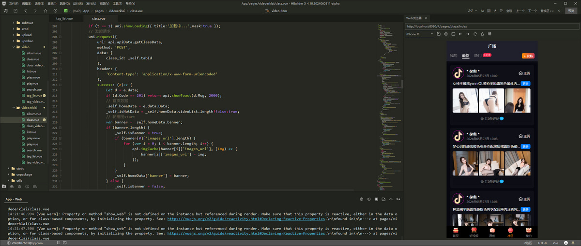Navigate back with the left arrow icon
This screenshot has height=246, width=581.
25,10
